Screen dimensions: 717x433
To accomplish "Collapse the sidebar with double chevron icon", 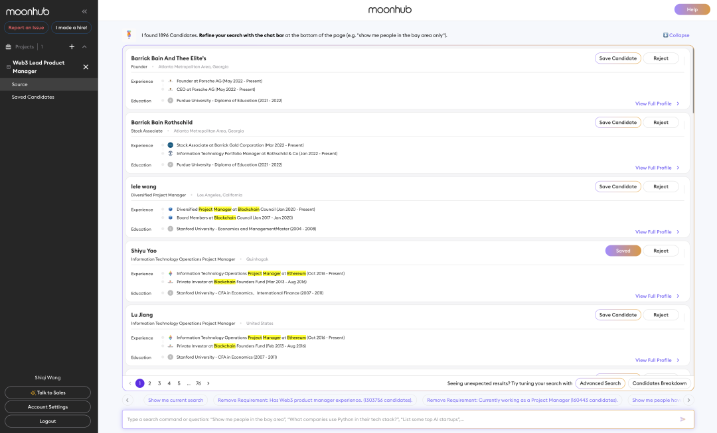I will (84, 11).
